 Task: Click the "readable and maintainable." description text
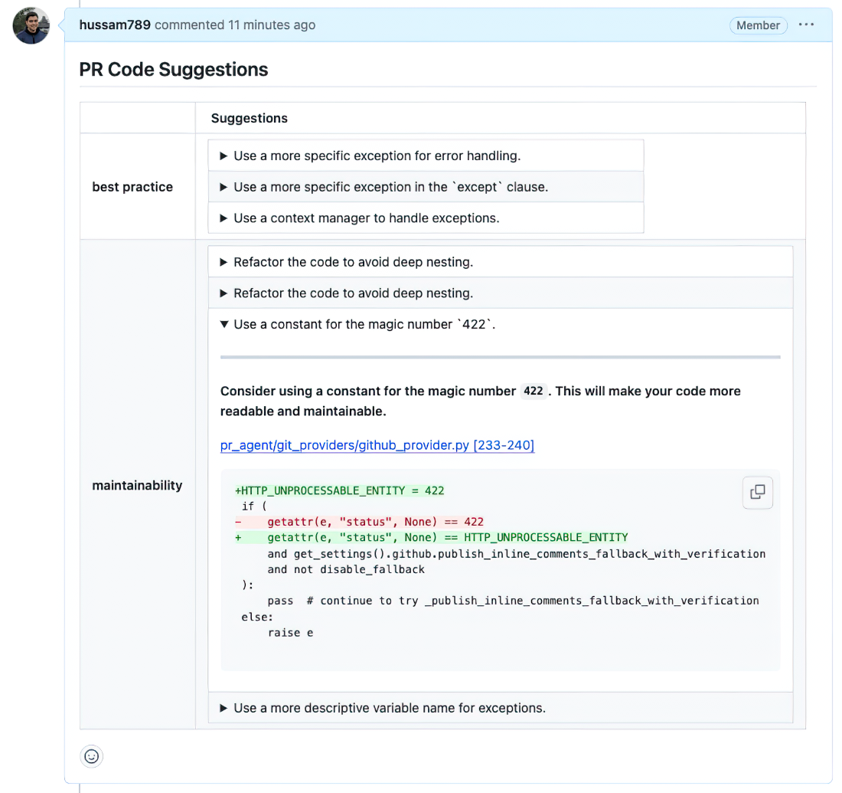tap(303, 411)
